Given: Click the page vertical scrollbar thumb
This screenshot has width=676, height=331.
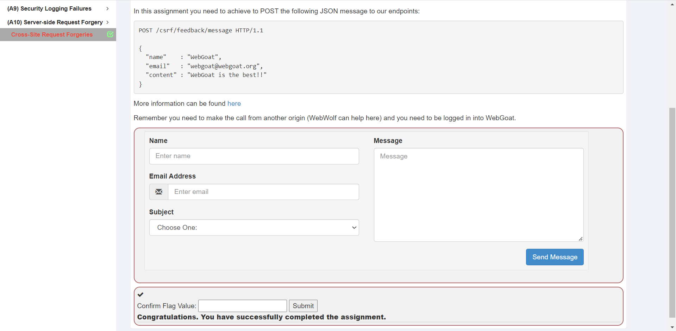Looking at the screenshot, I should click(672, 213).
